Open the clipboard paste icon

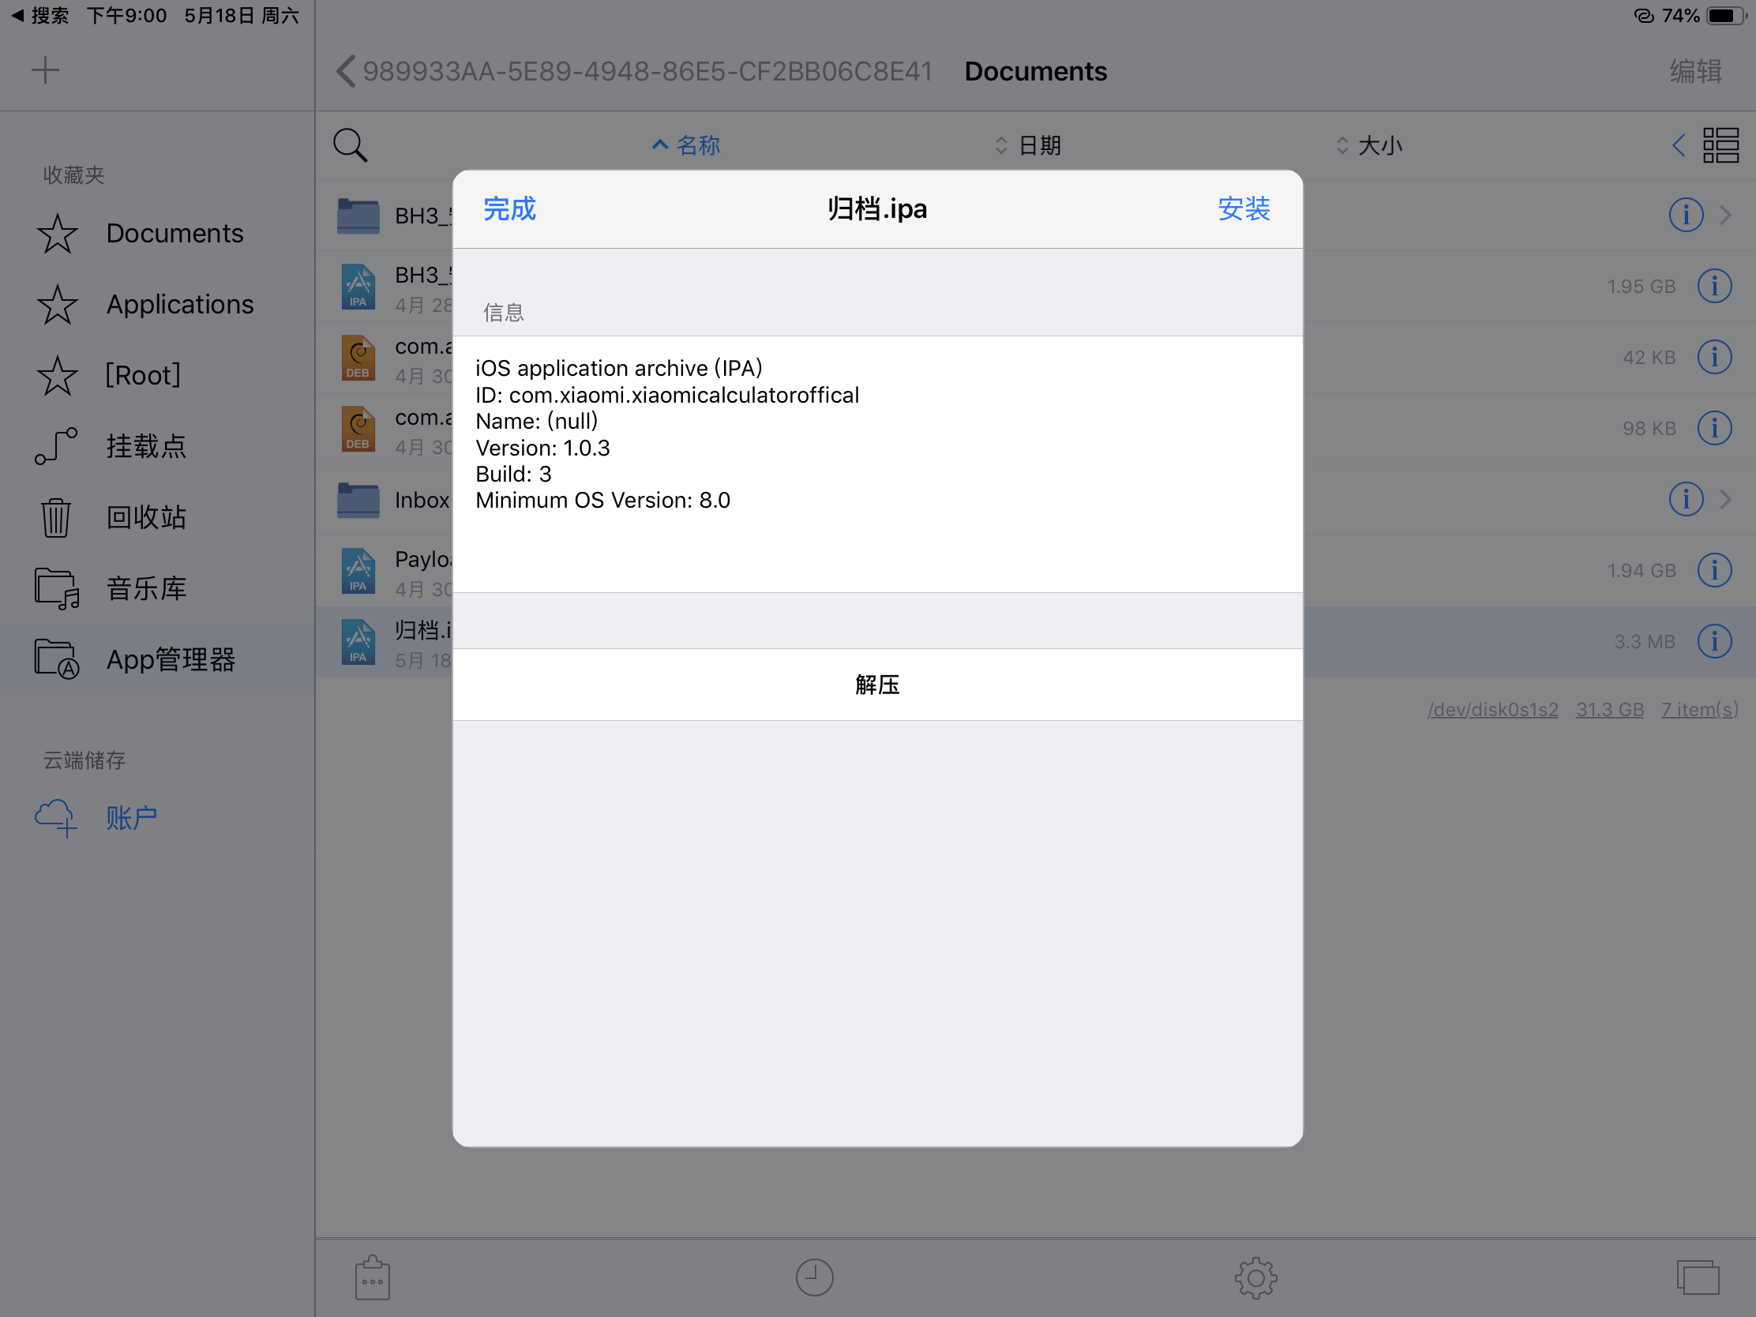click(x=373, y=1278)
